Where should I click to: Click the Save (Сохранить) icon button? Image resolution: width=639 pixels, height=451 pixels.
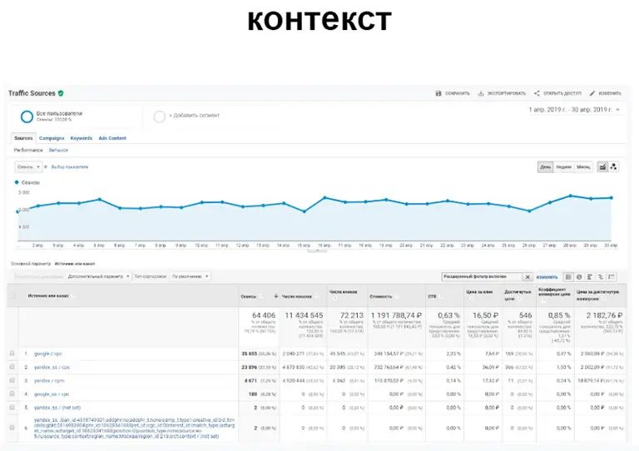coord(438,93)
